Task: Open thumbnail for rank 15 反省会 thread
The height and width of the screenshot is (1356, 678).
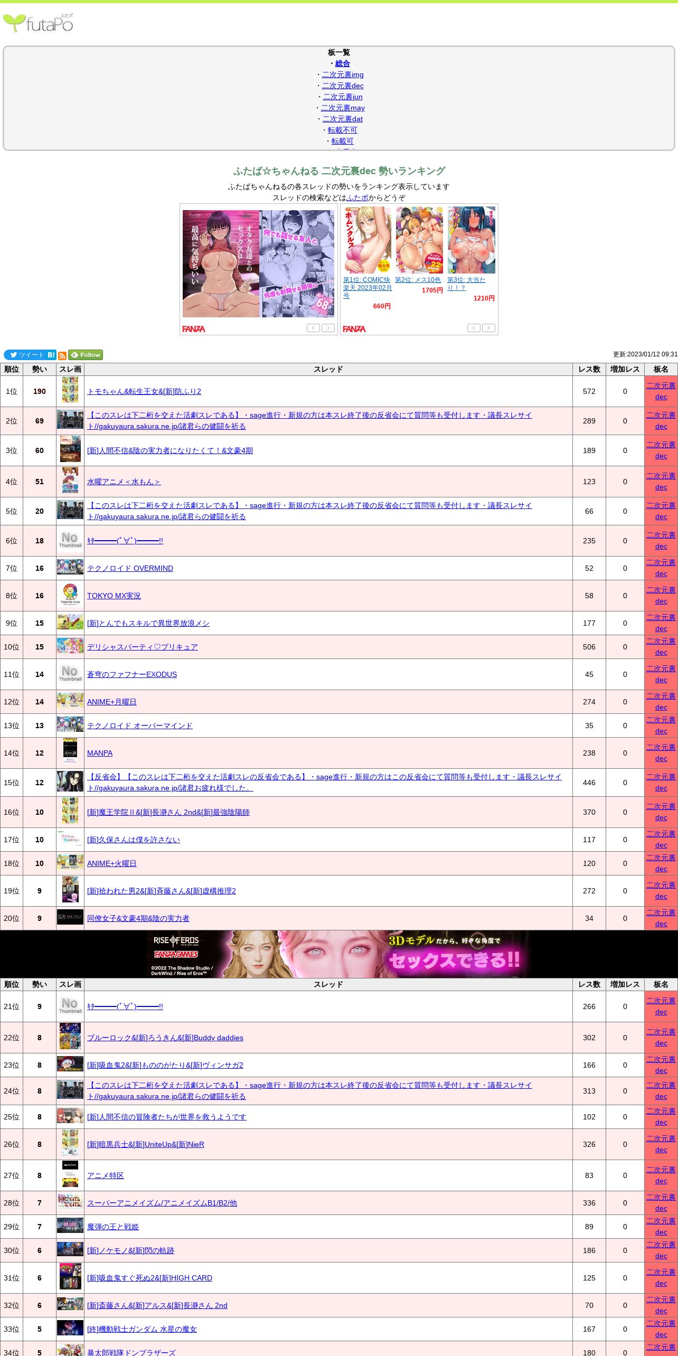Action: 70,781
